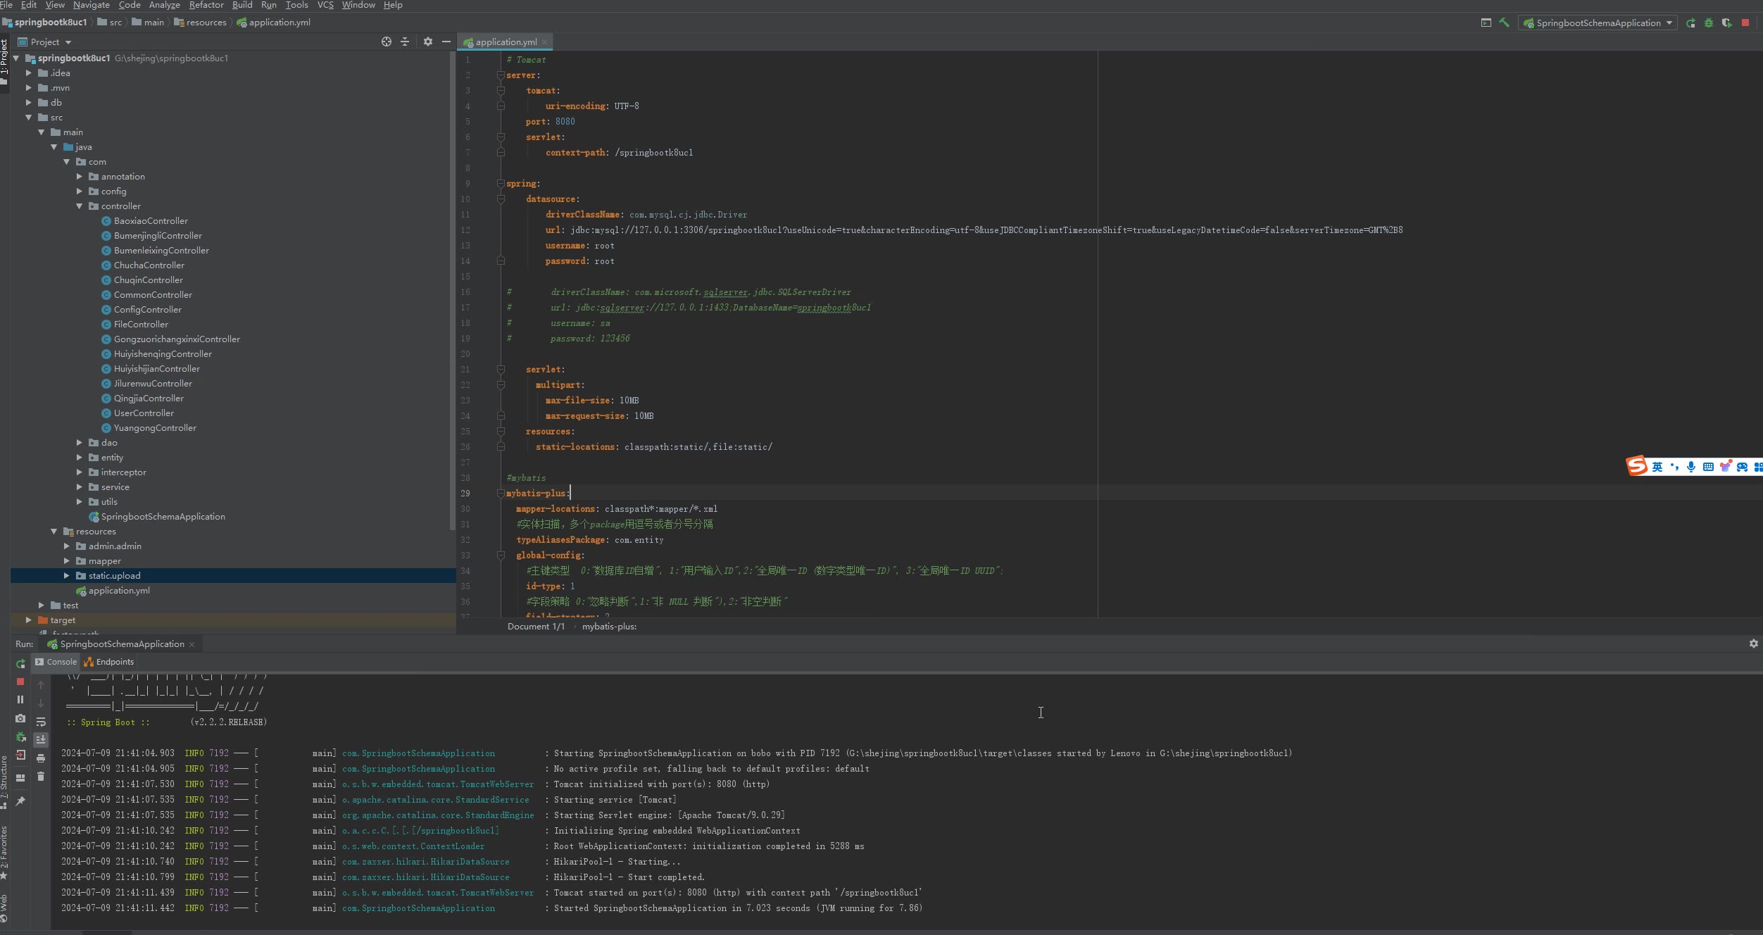
Task: Click the red Stop button in top toolbar
Action: click(x=1745, y=23)
